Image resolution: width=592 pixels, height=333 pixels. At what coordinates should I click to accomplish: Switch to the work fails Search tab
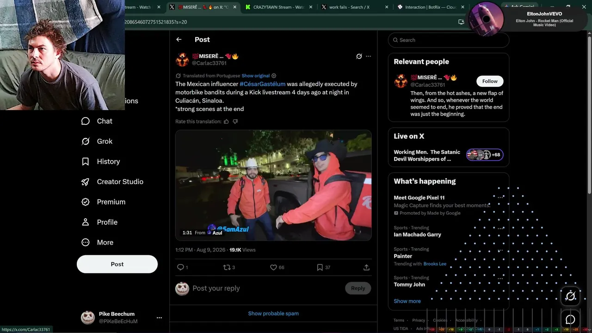tap(349, 7)
